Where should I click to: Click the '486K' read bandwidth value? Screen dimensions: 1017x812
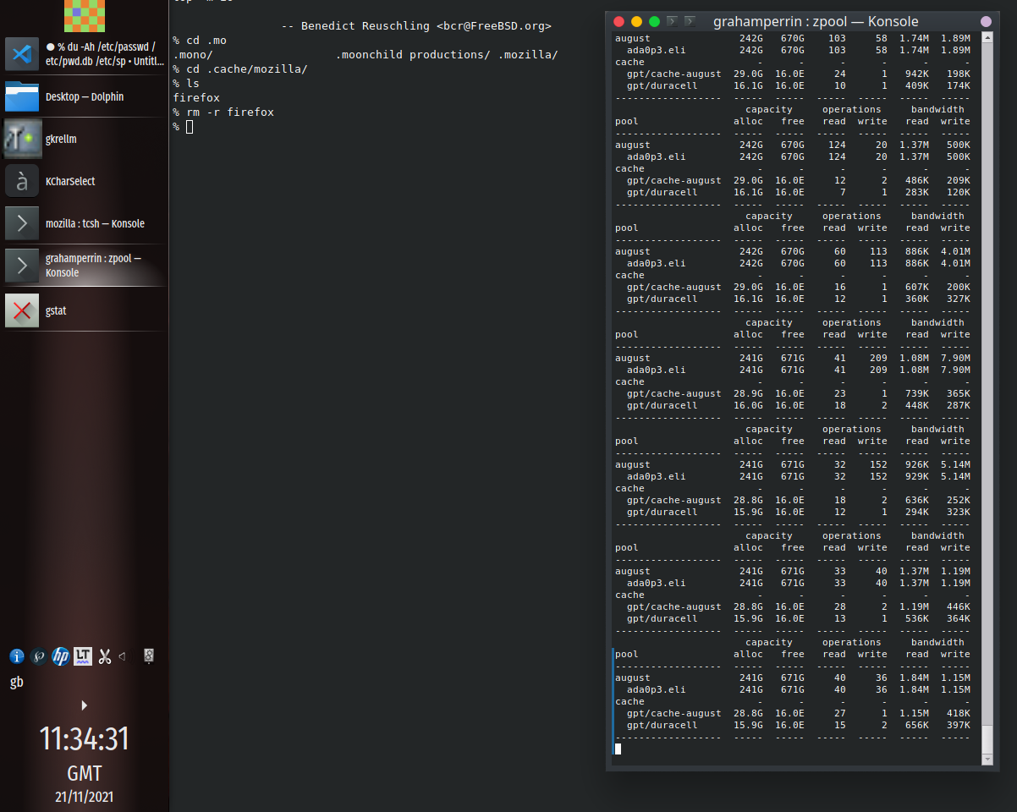(917, 180)
